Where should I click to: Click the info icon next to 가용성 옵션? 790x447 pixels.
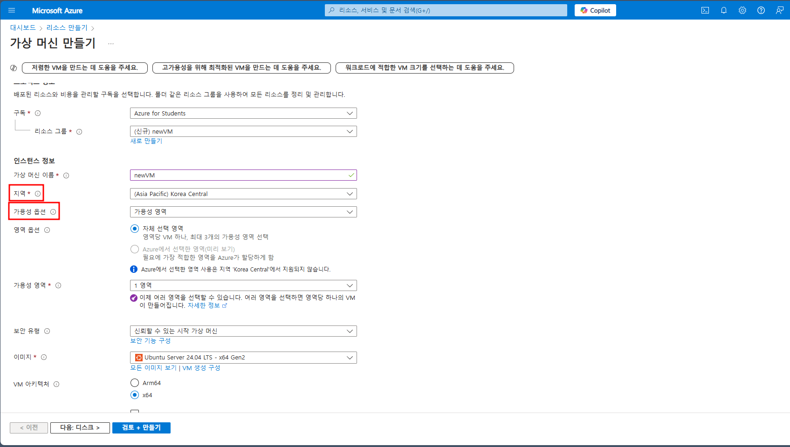[53, 212]
